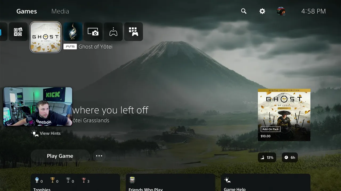Open the Remote Play controller tile
The height and width of the screenshot is (191, 341).
113,32
